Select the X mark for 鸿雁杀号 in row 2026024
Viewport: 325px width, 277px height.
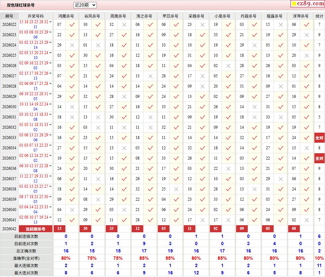(72, 45)
